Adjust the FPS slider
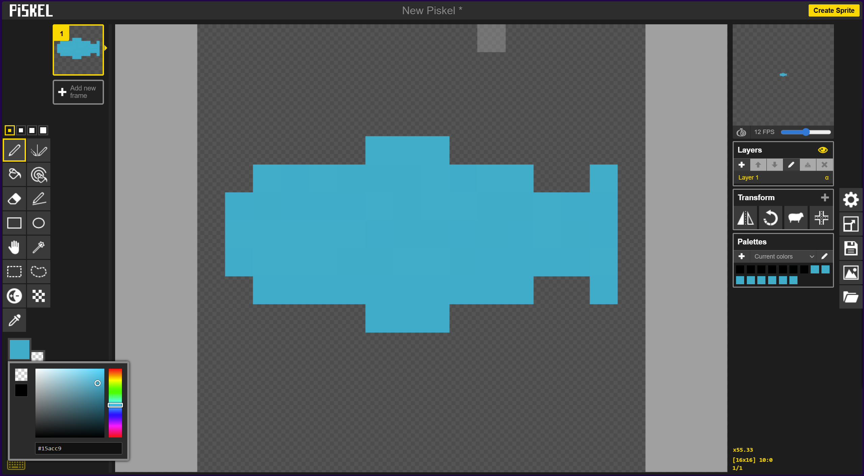 click(806, 132)
